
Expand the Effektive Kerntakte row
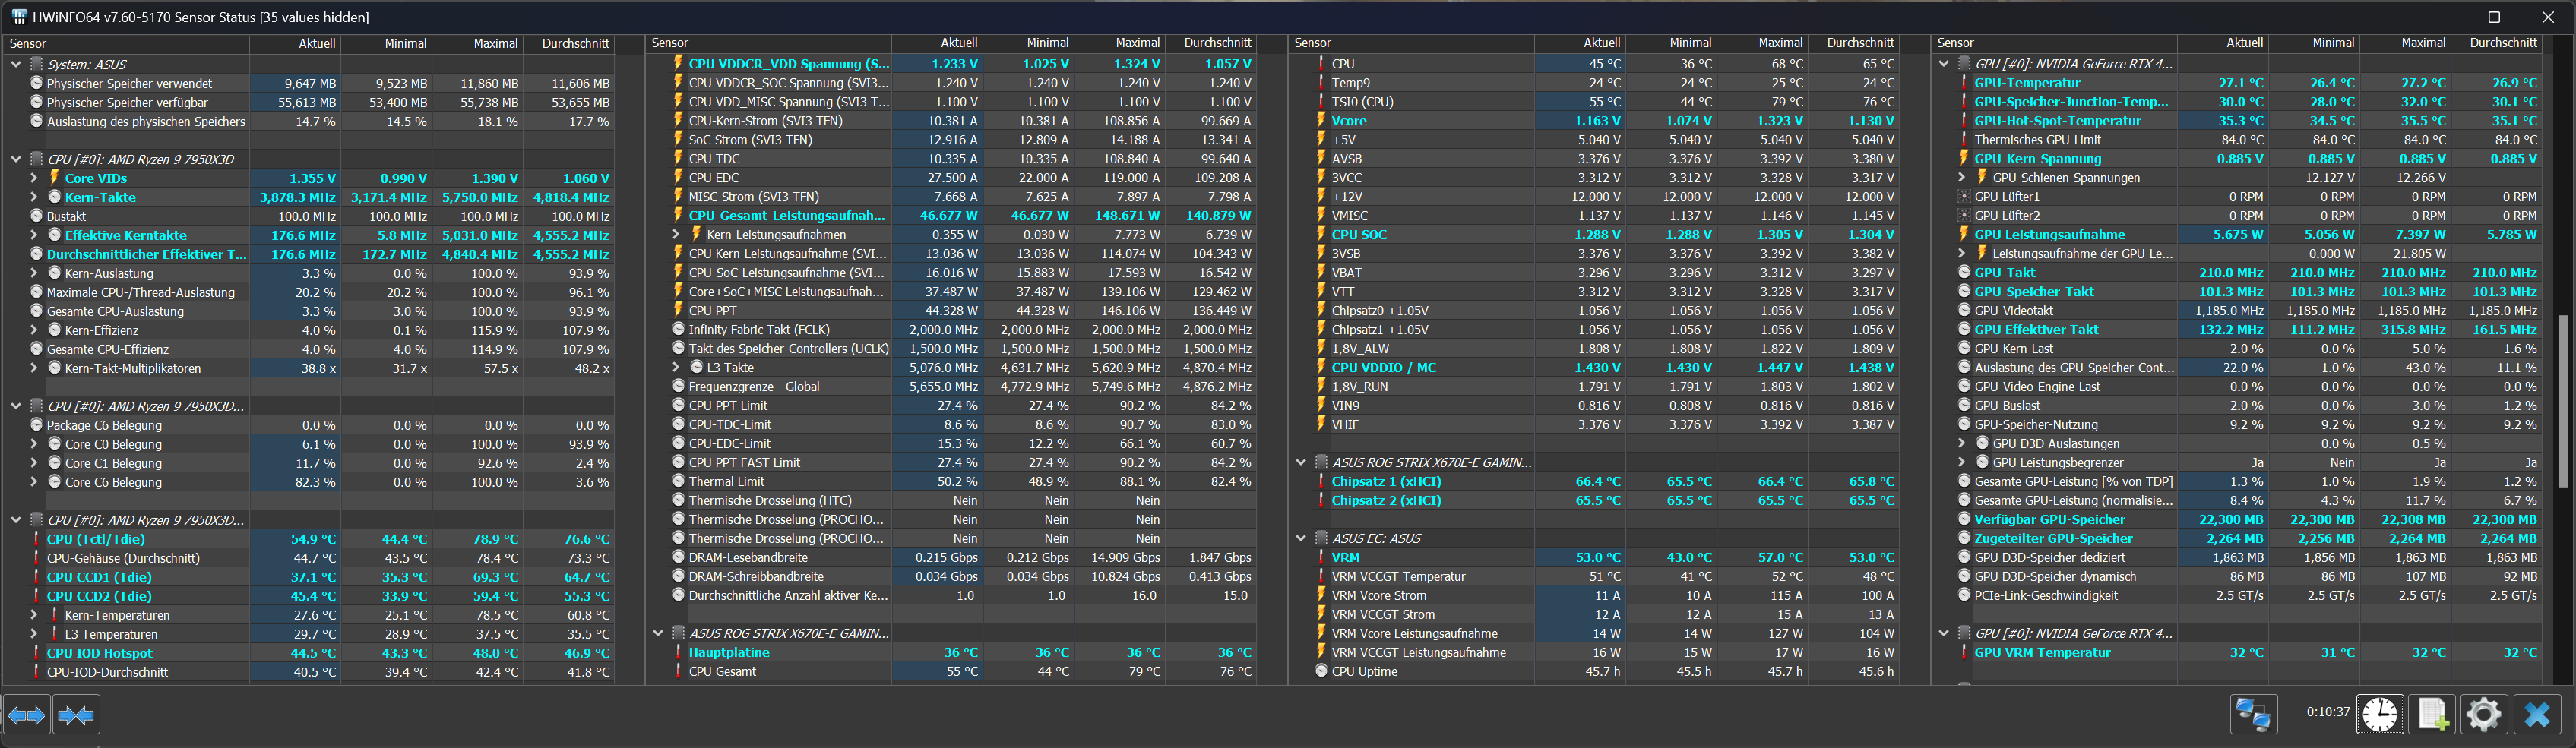coord(34,235)
